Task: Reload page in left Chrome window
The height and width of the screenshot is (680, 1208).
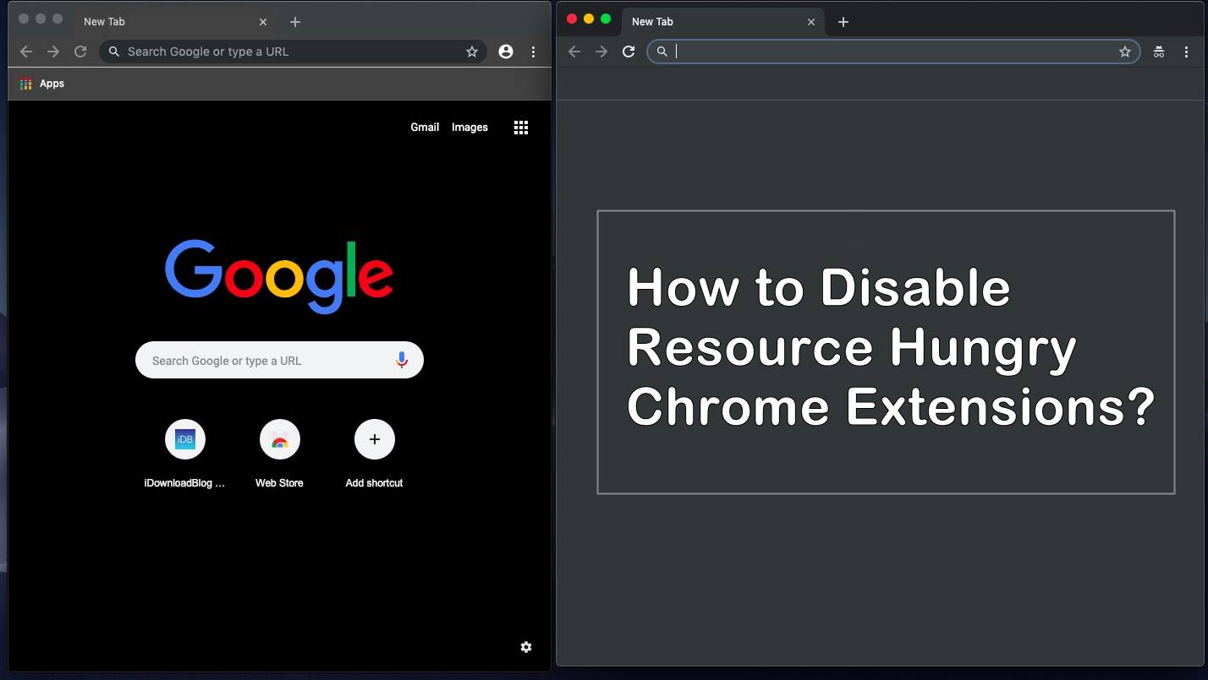Action: point(80,52)
